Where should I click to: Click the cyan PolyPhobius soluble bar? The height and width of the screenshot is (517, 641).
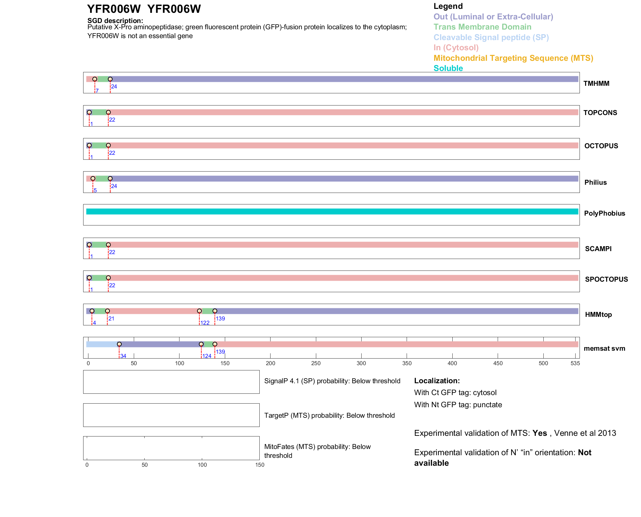coord(332,212)
